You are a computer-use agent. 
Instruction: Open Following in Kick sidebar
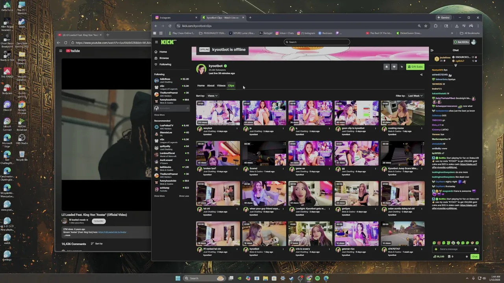pyautogui.click(x=163, y=64)
